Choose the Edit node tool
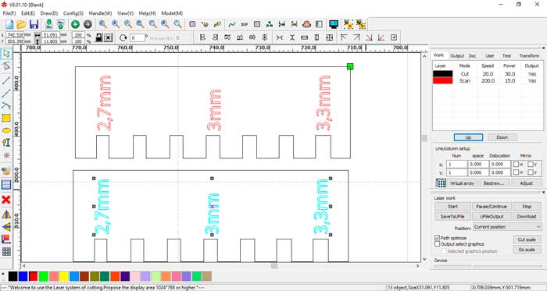Screen dimensions: 547x291 6,66
